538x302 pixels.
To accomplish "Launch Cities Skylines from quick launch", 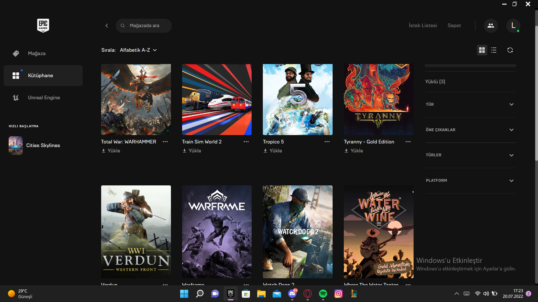I will (43, 145).
